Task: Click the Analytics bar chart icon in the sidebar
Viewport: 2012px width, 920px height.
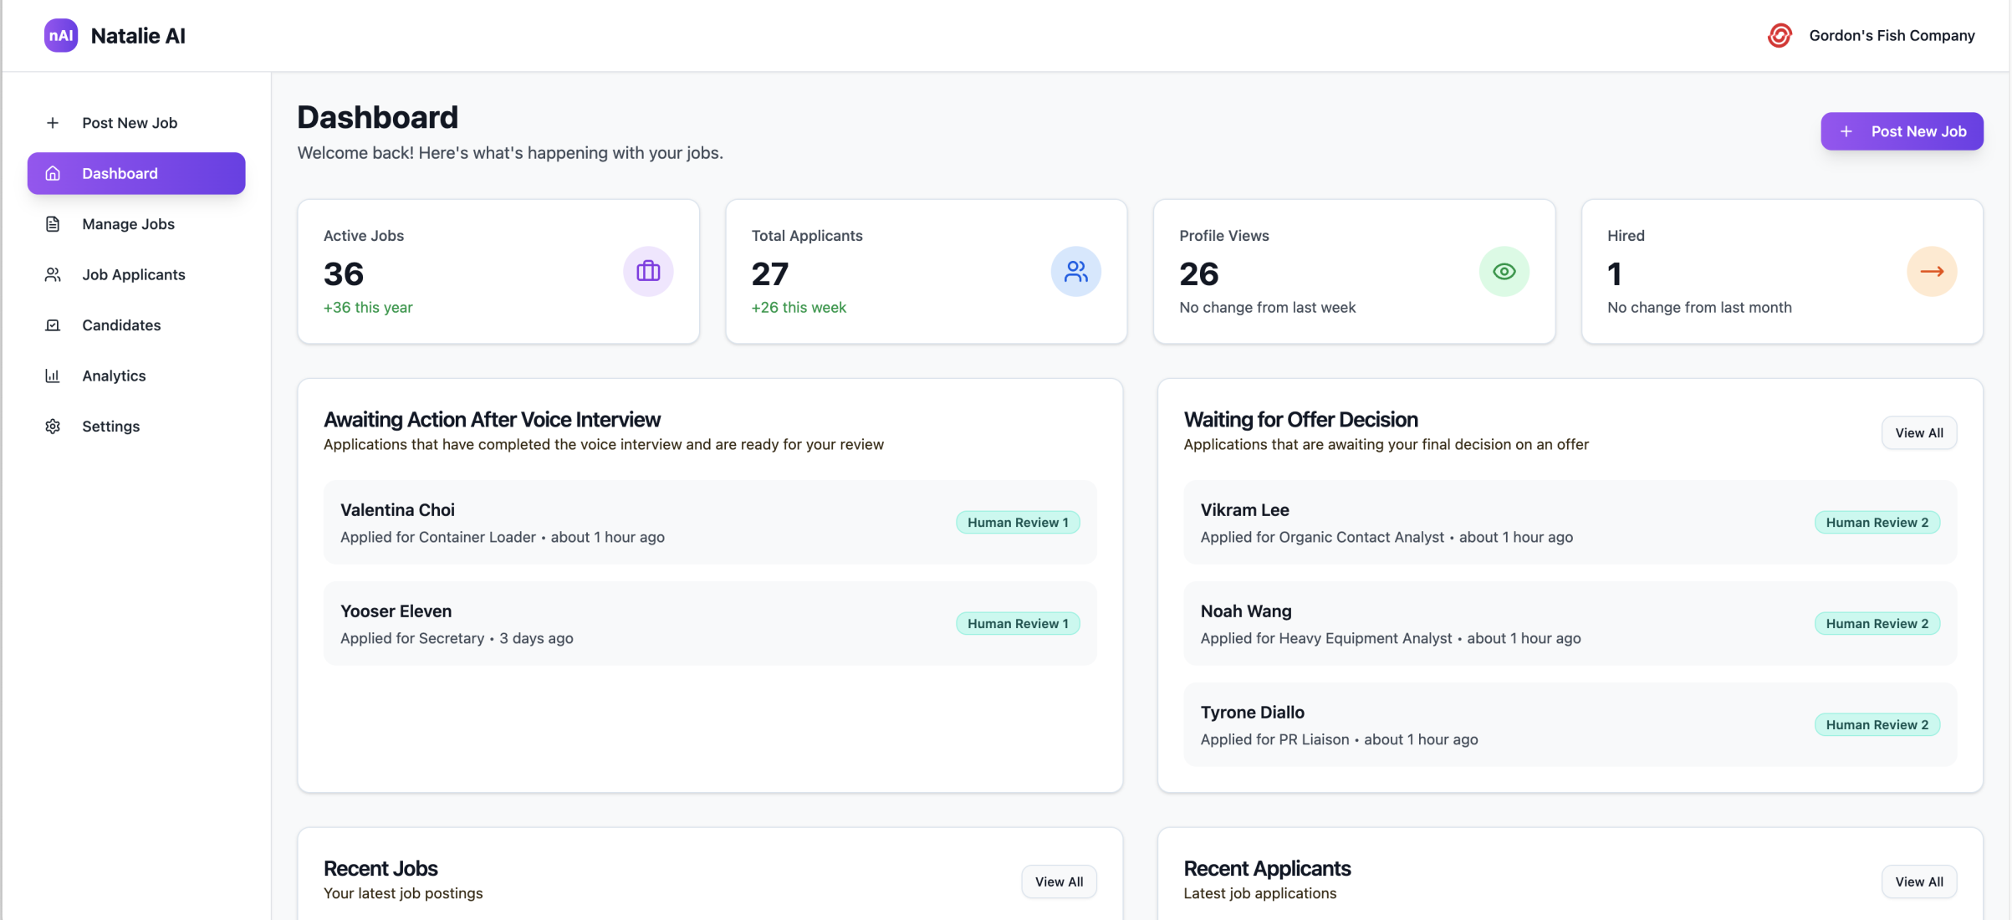Action: point(53,376)
